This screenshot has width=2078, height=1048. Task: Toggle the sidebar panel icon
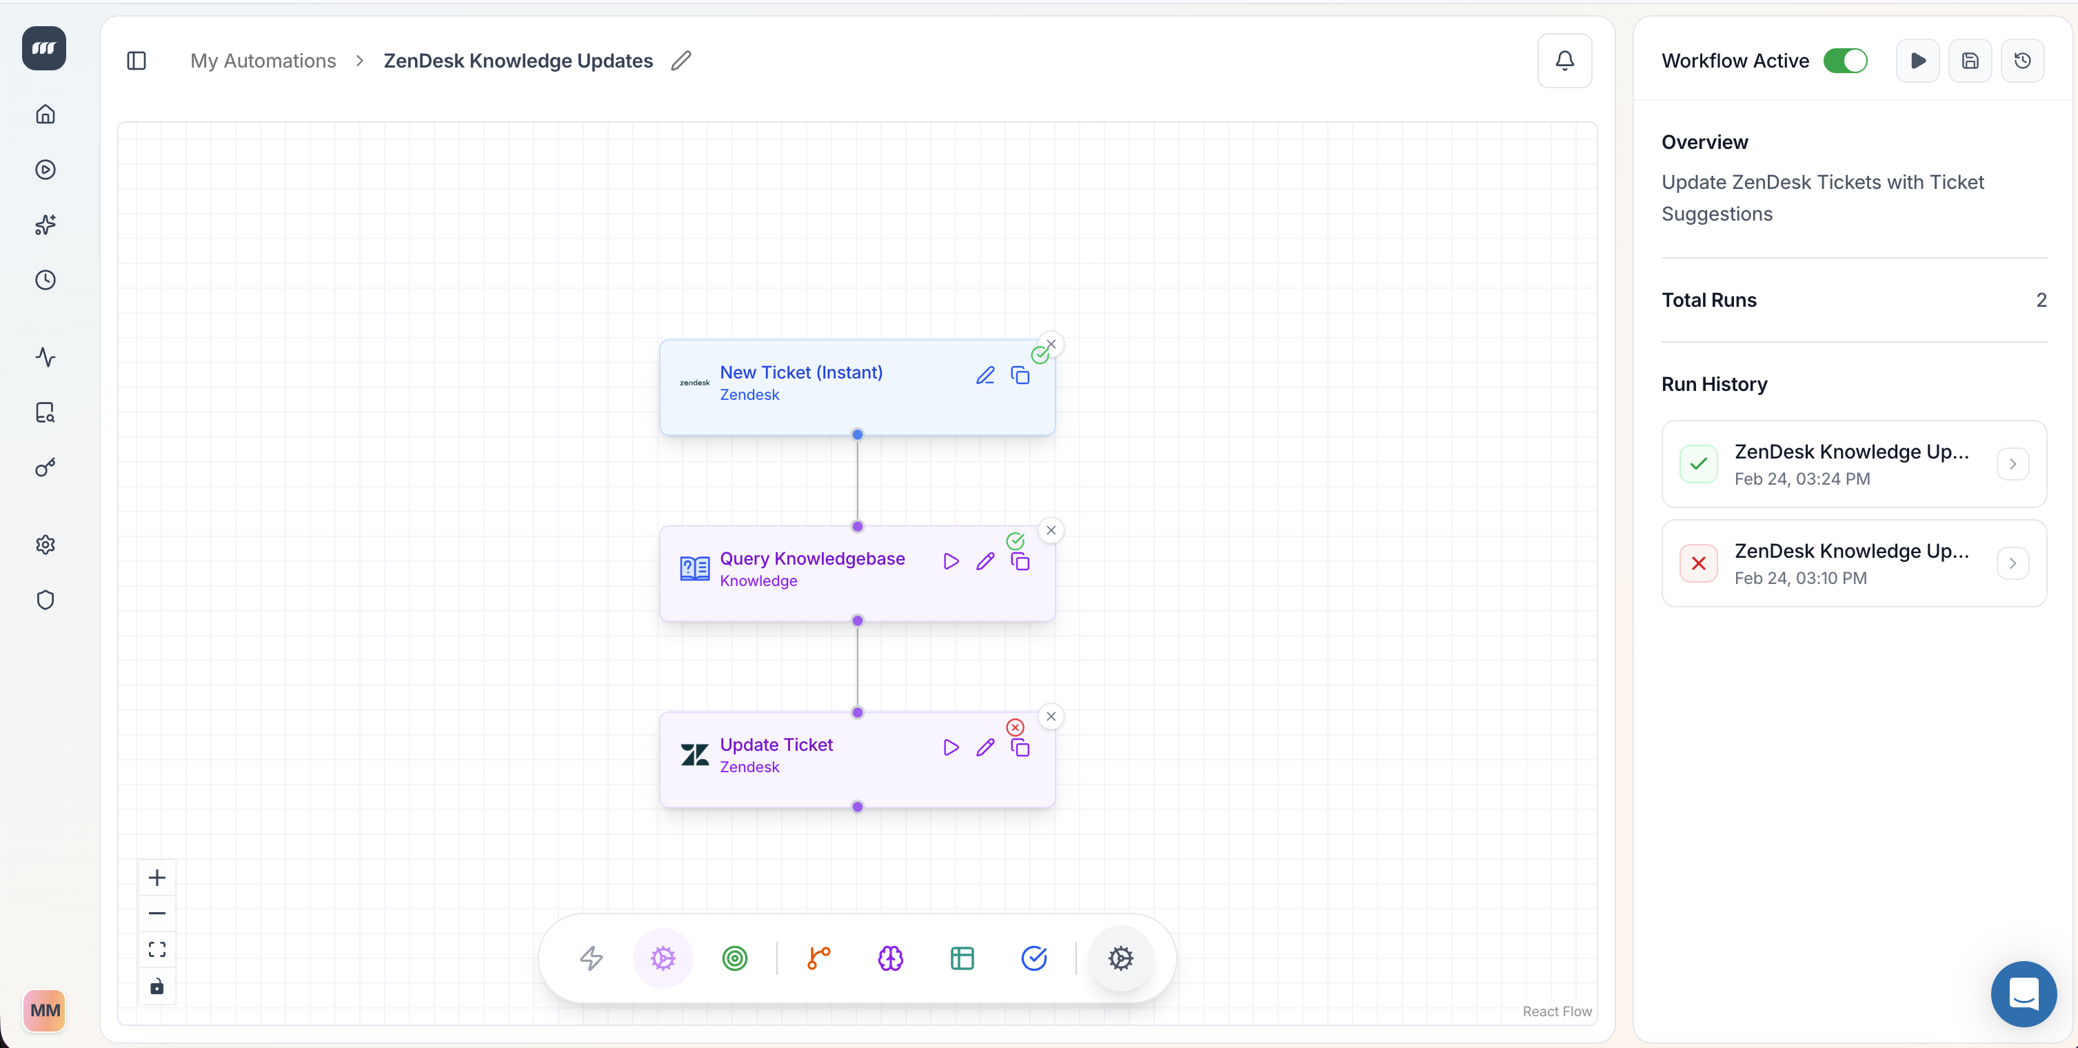pos(137,61)
